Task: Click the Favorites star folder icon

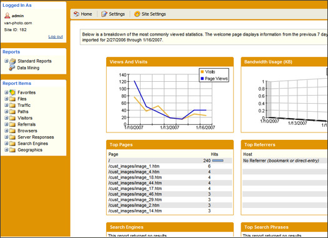Action: coord(12,92)
